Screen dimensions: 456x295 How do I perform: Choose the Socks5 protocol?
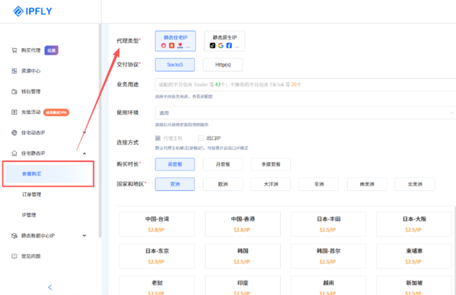click(x=175, y=64)
